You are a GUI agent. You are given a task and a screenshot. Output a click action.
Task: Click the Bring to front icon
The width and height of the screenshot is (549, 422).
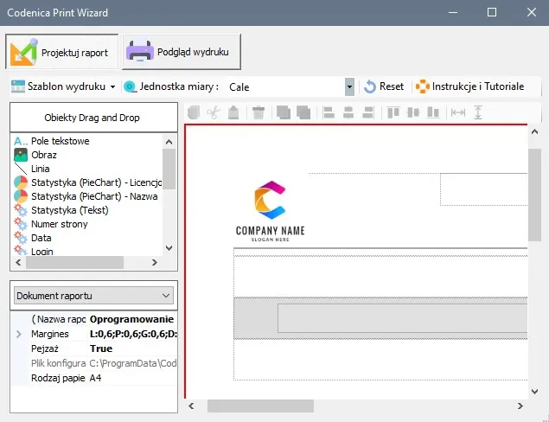pos(284,112)
